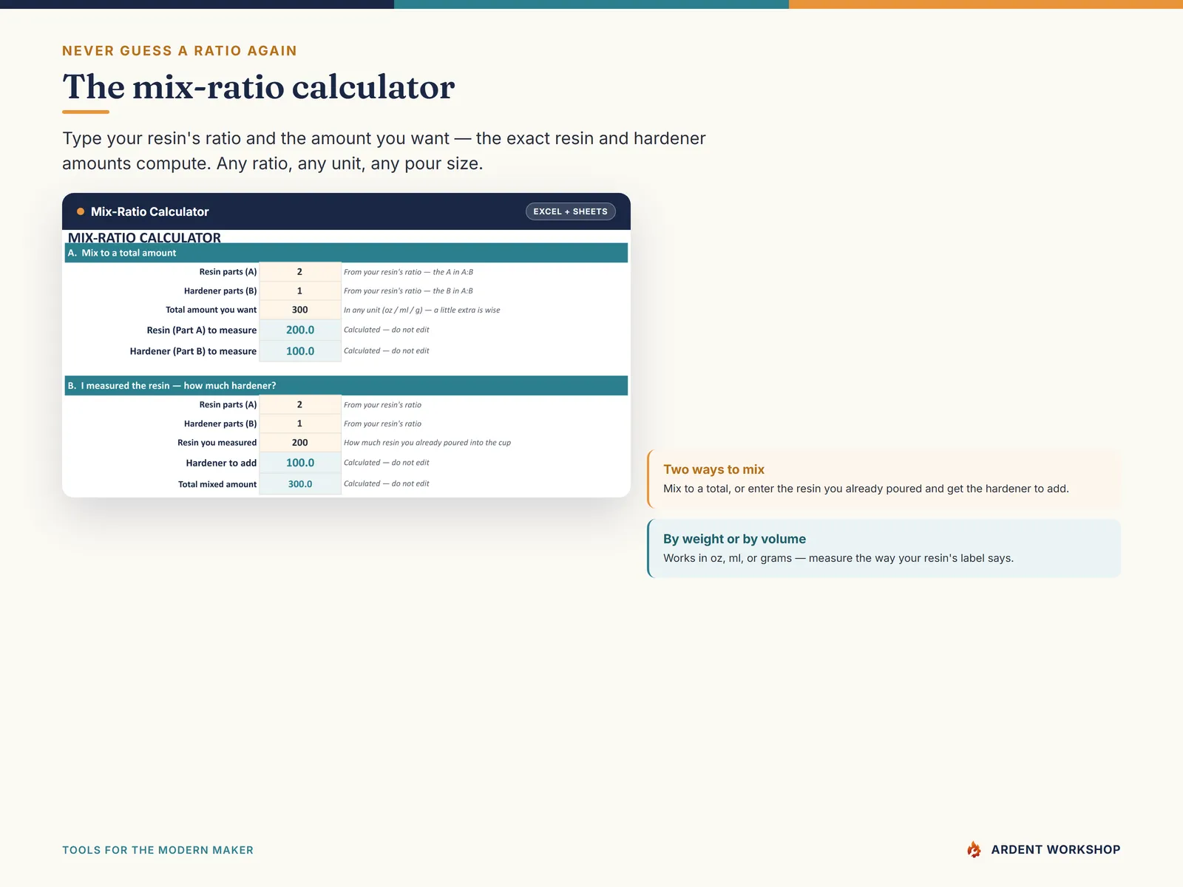Click the 'By weight or by volume' card
The width and height of the screenshot is (1183, 887).
[884, 548]
